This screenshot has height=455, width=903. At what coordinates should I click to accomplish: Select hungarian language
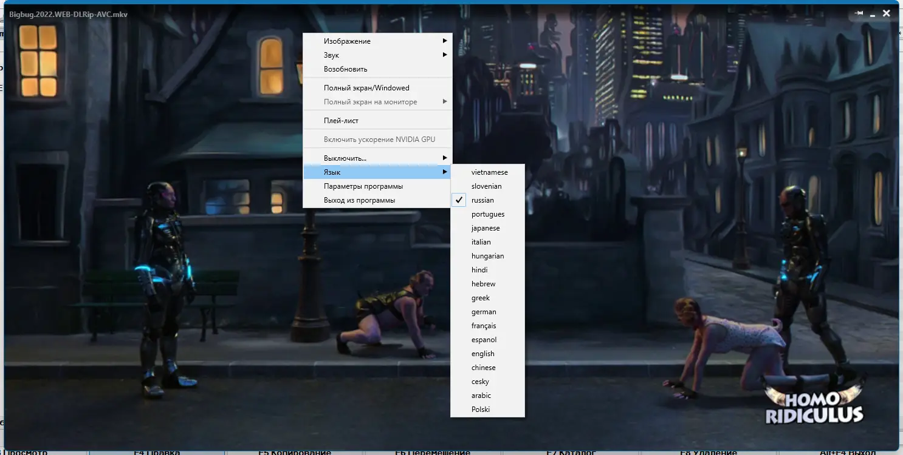[x=487, y=256]
